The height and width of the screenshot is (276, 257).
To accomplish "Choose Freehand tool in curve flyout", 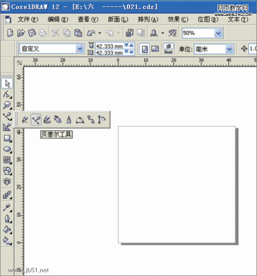I will coord(25,120).
